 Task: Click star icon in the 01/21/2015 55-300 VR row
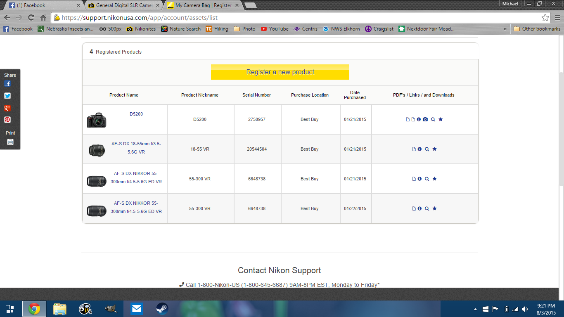tap(434, 179)
